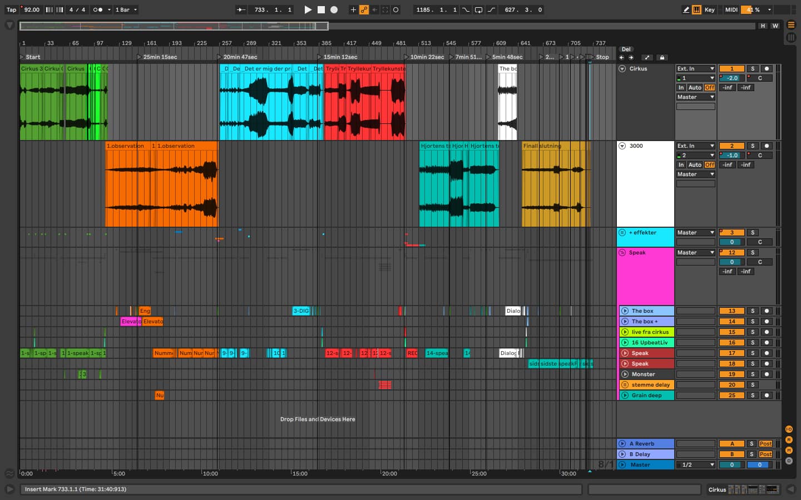
Task: Set Cirkus track monitor to Auto
Action: [695, 88]
